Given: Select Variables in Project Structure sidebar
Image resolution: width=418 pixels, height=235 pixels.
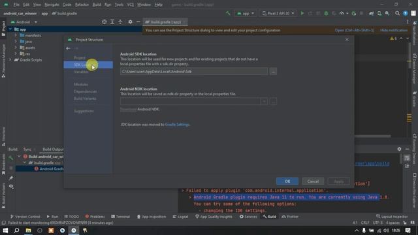Looking at the screenshot, I should (x=81, y=72).
